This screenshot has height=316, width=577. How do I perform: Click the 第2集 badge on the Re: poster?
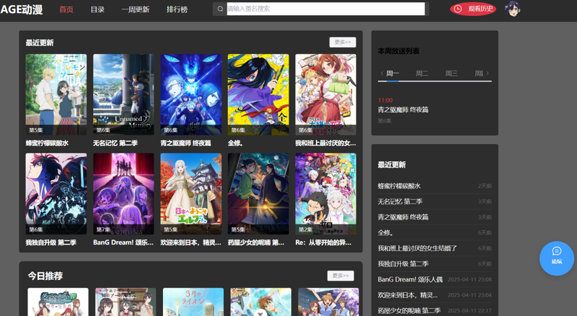tap(305, 230)
